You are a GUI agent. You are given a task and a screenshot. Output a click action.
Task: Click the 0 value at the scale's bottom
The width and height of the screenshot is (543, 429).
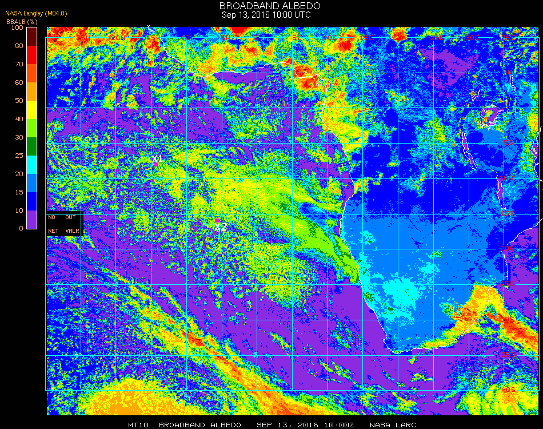point(21,228)
